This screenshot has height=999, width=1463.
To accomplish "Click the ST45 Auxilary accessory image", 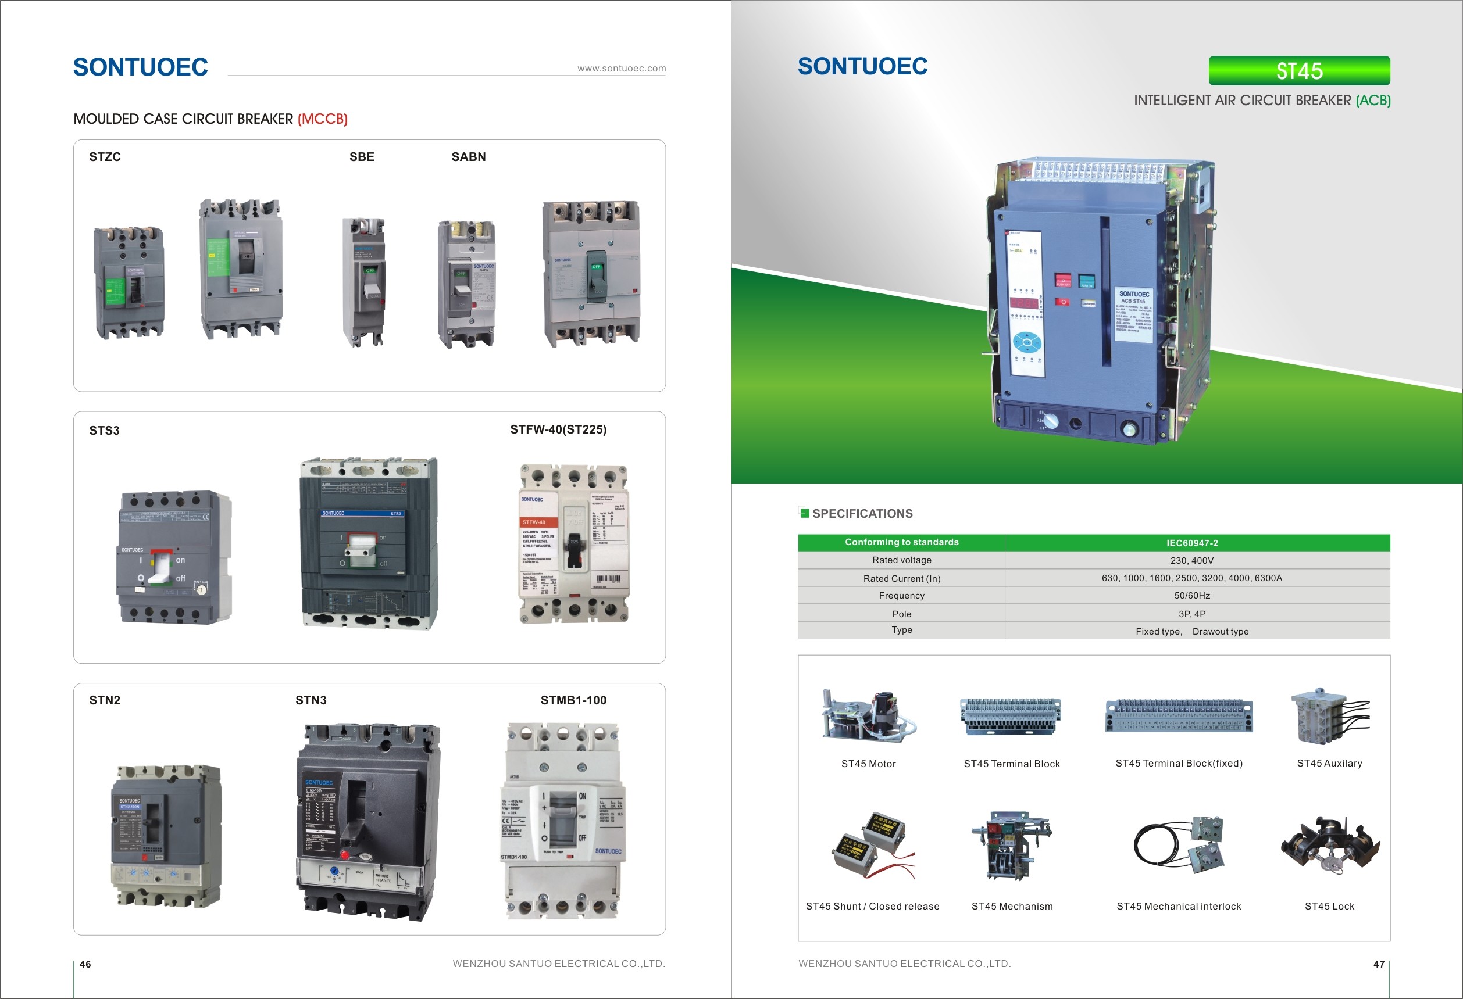I will pyautogui.click(x=1329, y=715).
